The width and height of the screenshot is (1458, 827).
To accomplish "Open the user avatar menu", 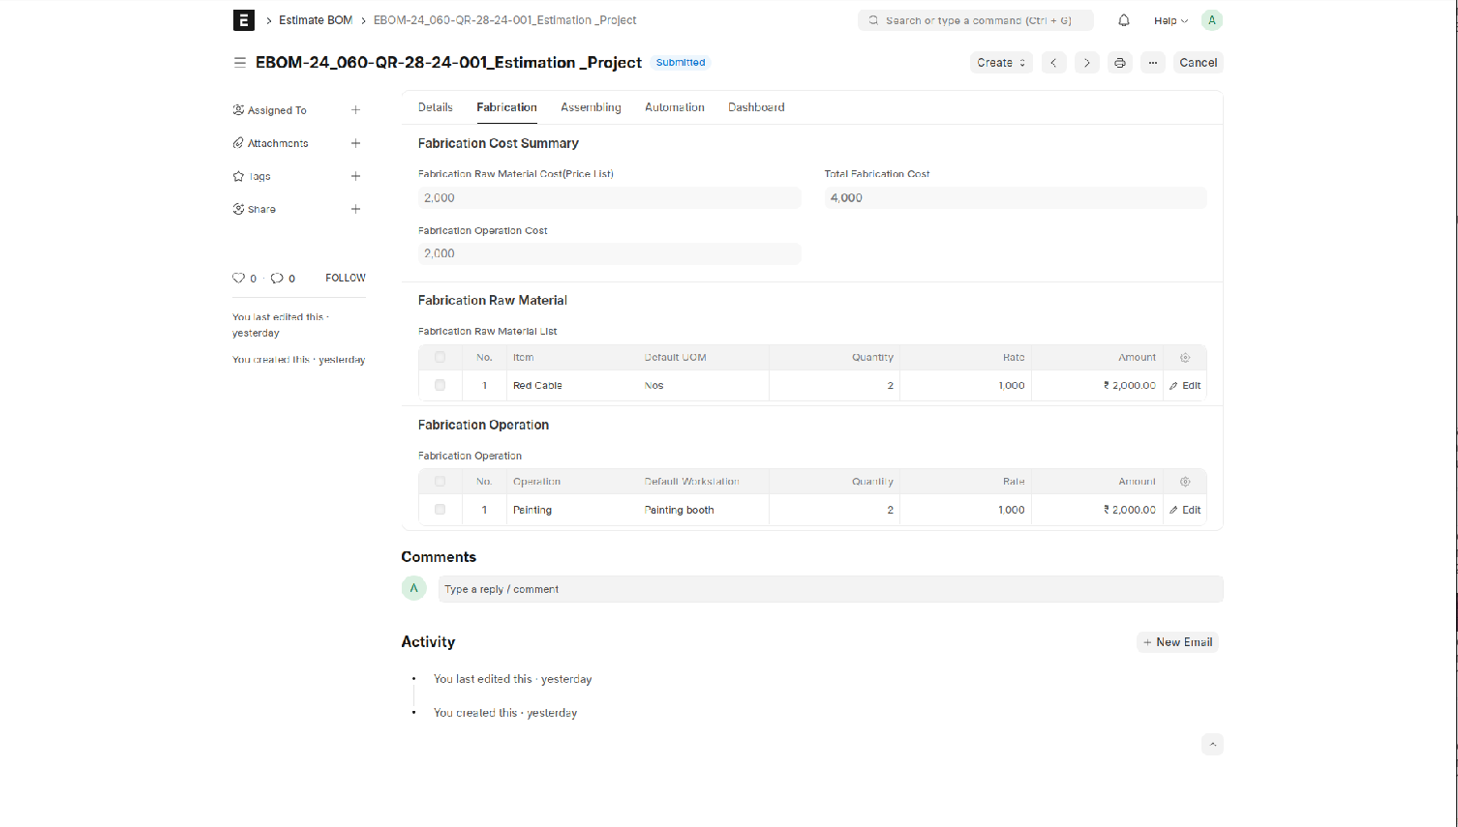I will tap(1211, 20).
